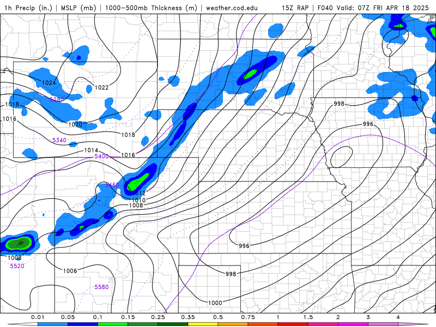Image resolution: width=436 pixels, height=327 pixels.
Task: Click the purple 5520 thickness label
Action: 17,266
